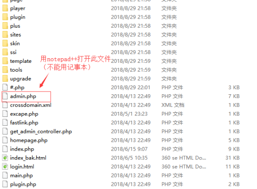The height and width of the screenshot is (189, 257).
Task: Click the fastlink.php file name
Action: pyautogui.click(x=24, y=122)
